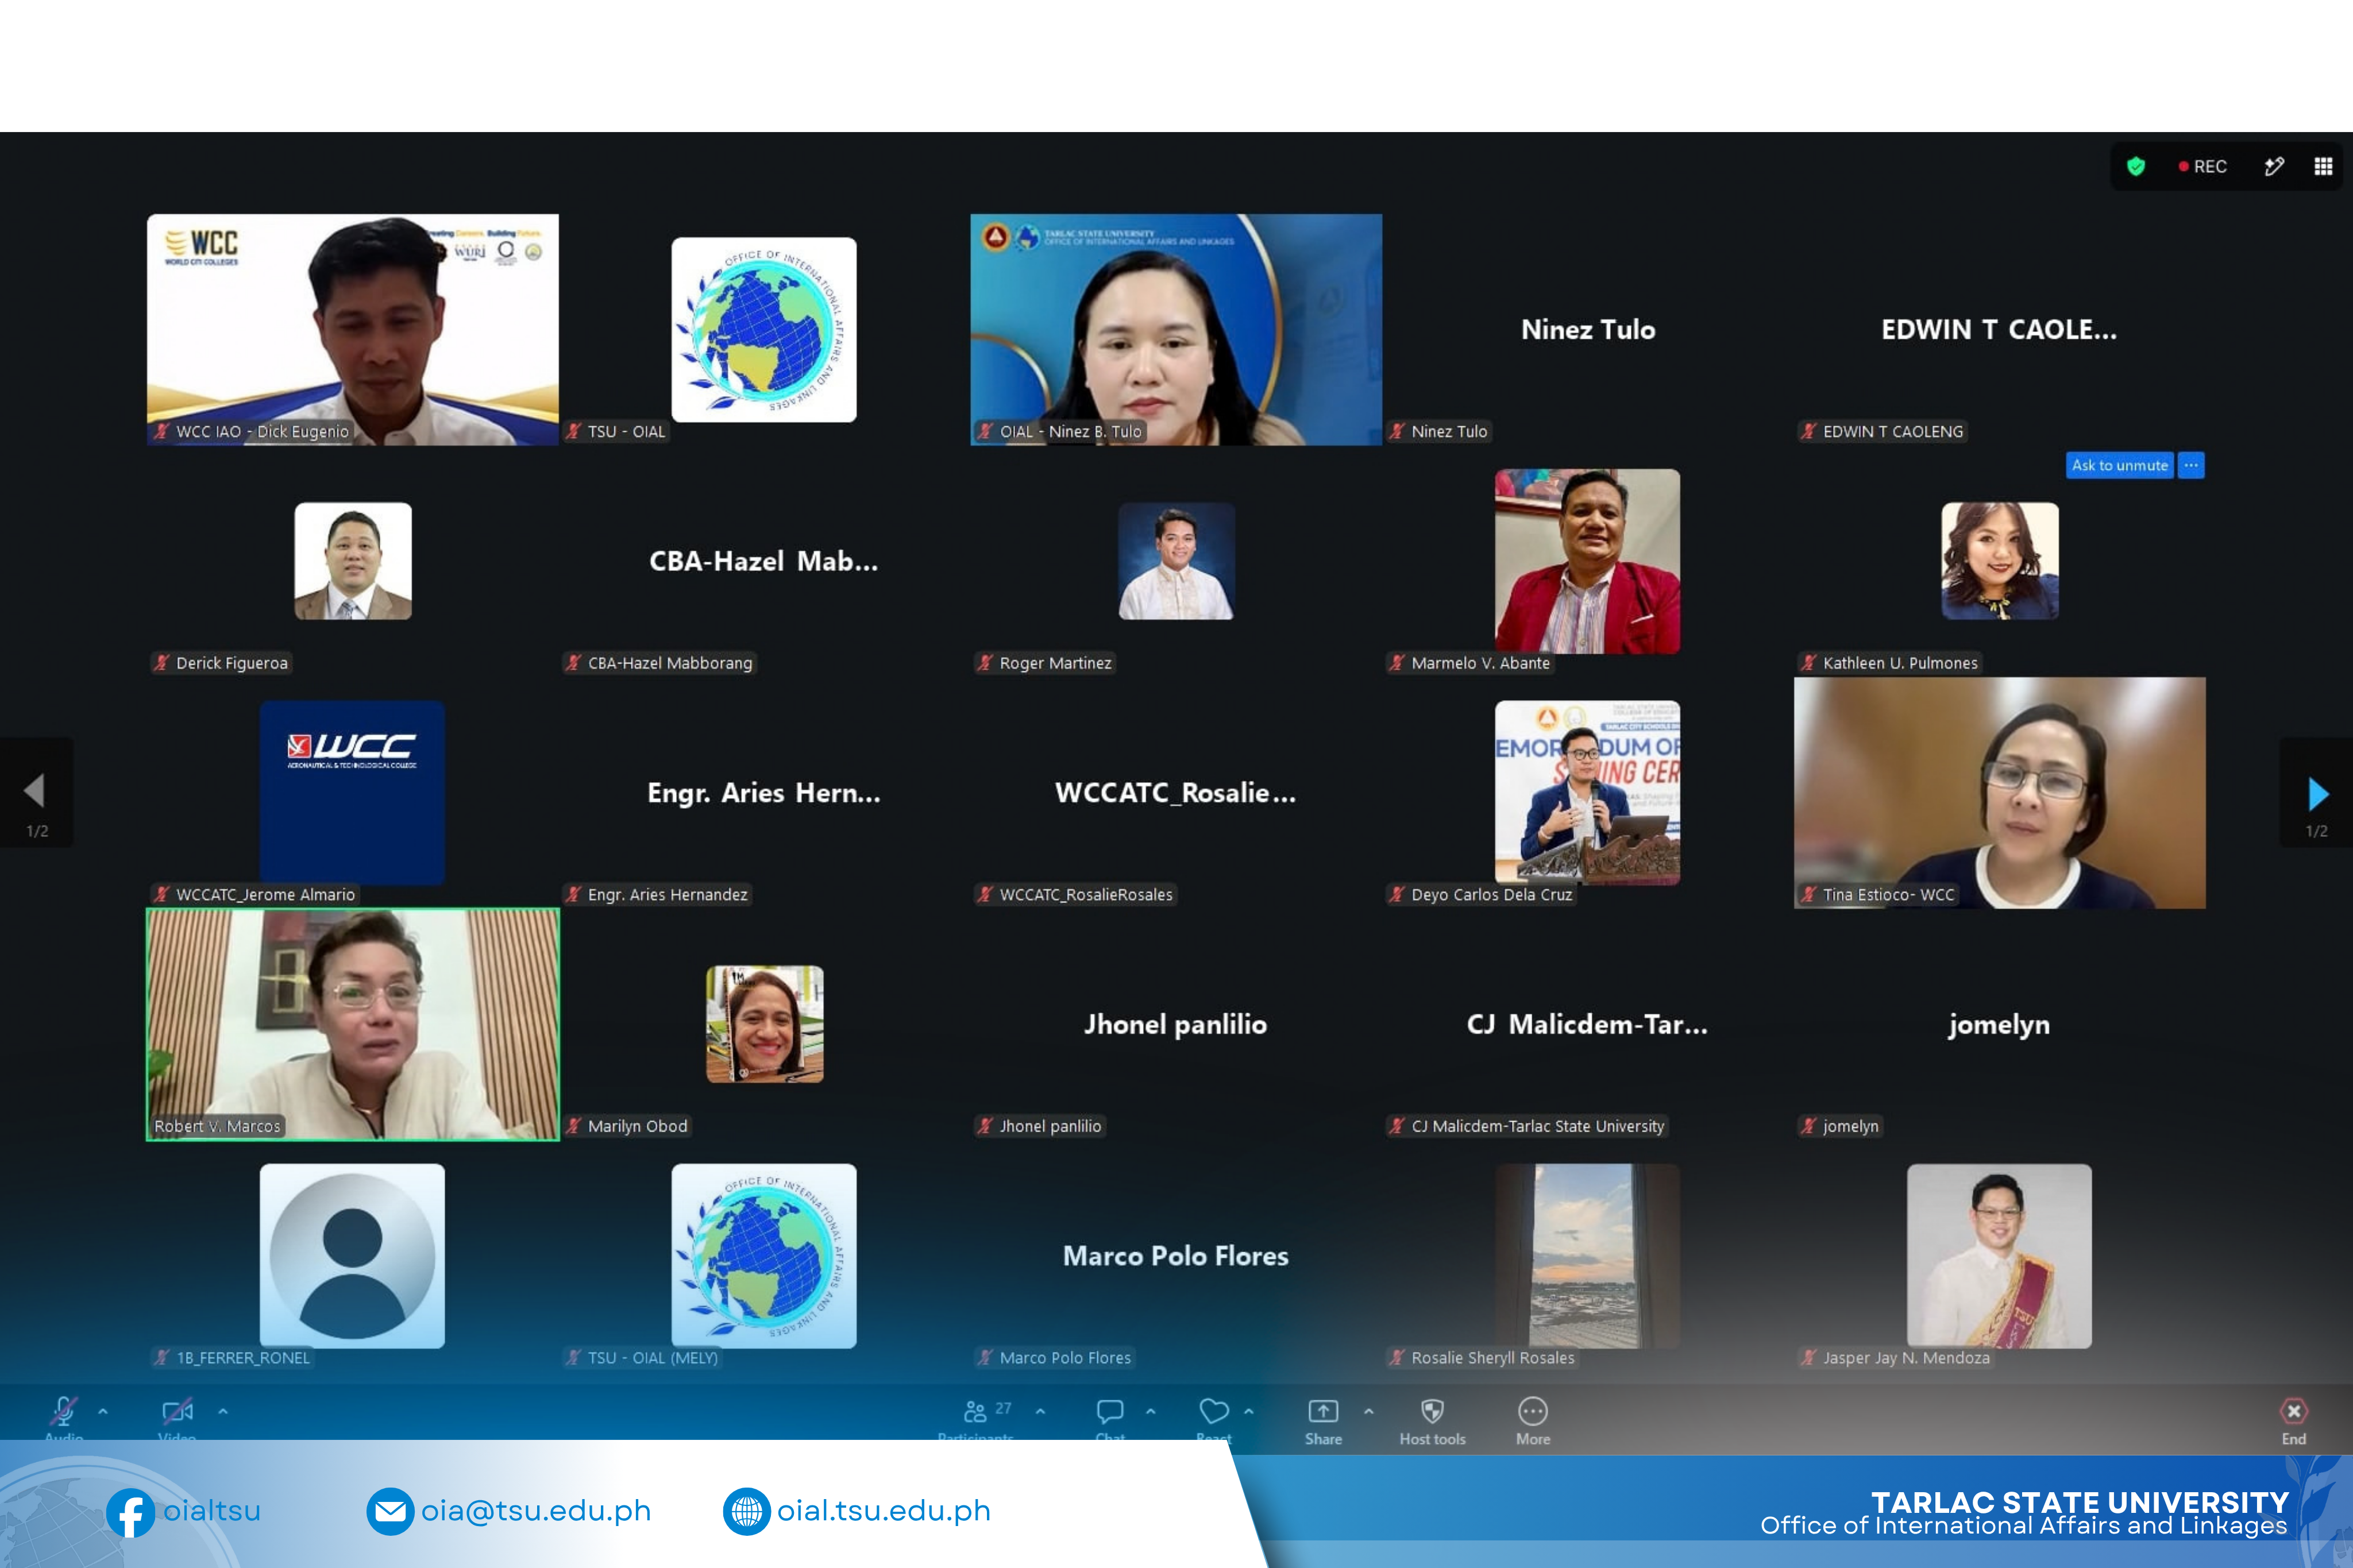Open the More options ellipsis in toolbar
The height and width of the screenshot is (1568, 2353).
1533,1411
